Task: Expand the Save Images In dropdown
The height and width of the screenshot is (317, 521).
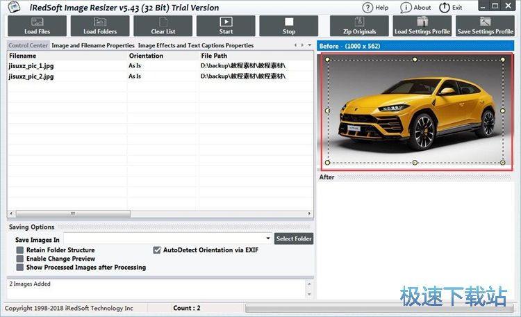Action: click(x=268, y=239)
